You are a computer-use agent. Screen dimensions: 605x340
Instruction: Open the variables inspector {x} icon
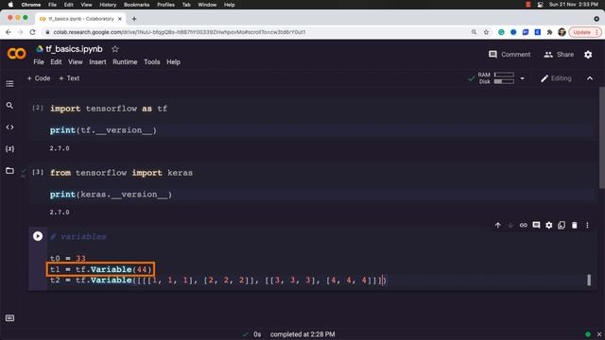pos(9,148)
